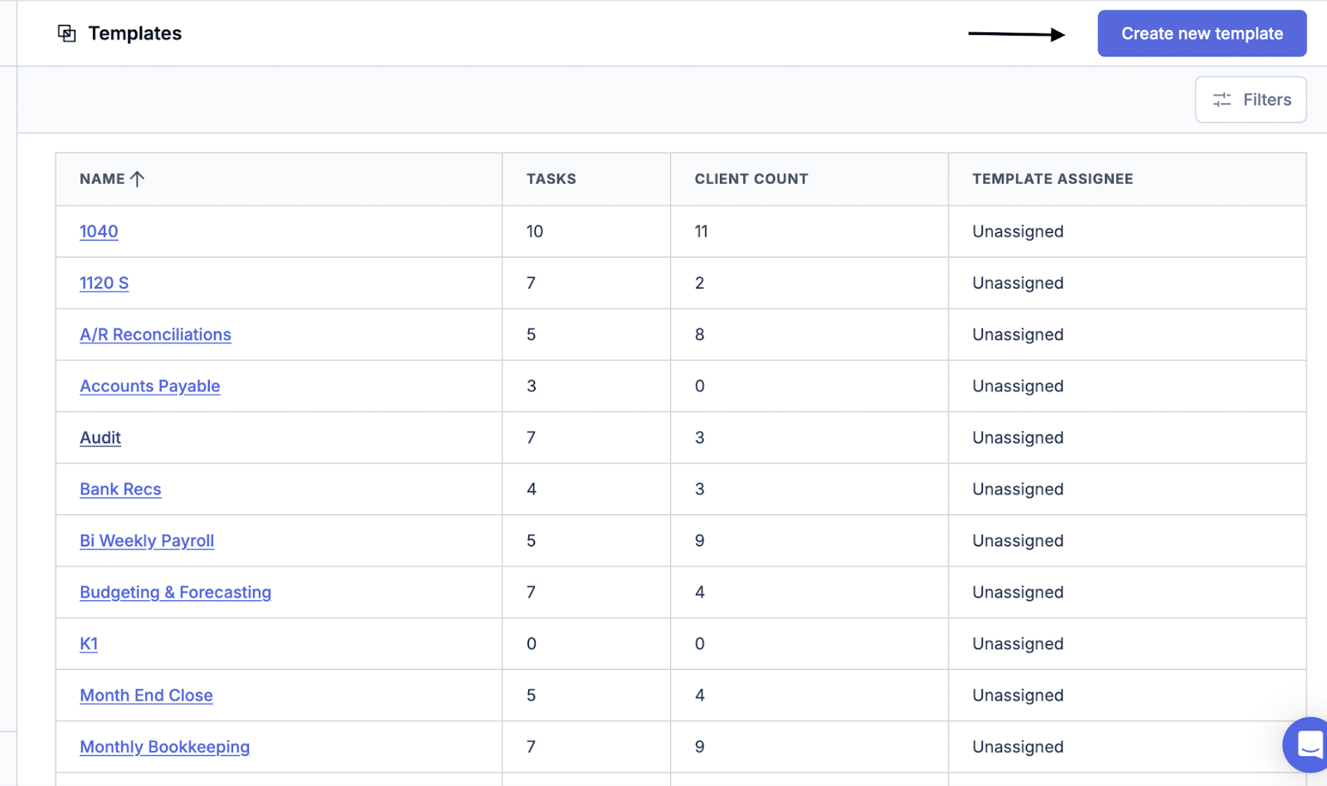The image size is (1327, 786).
Task: Open the 1120 S template
Action: pos(104,283)
